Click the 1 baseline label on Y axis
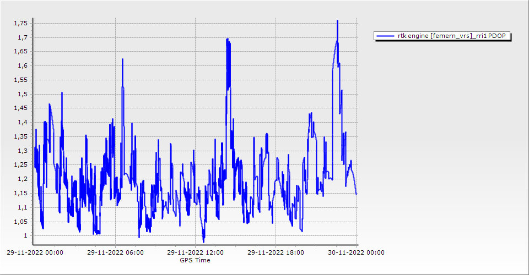 (26, 236)
